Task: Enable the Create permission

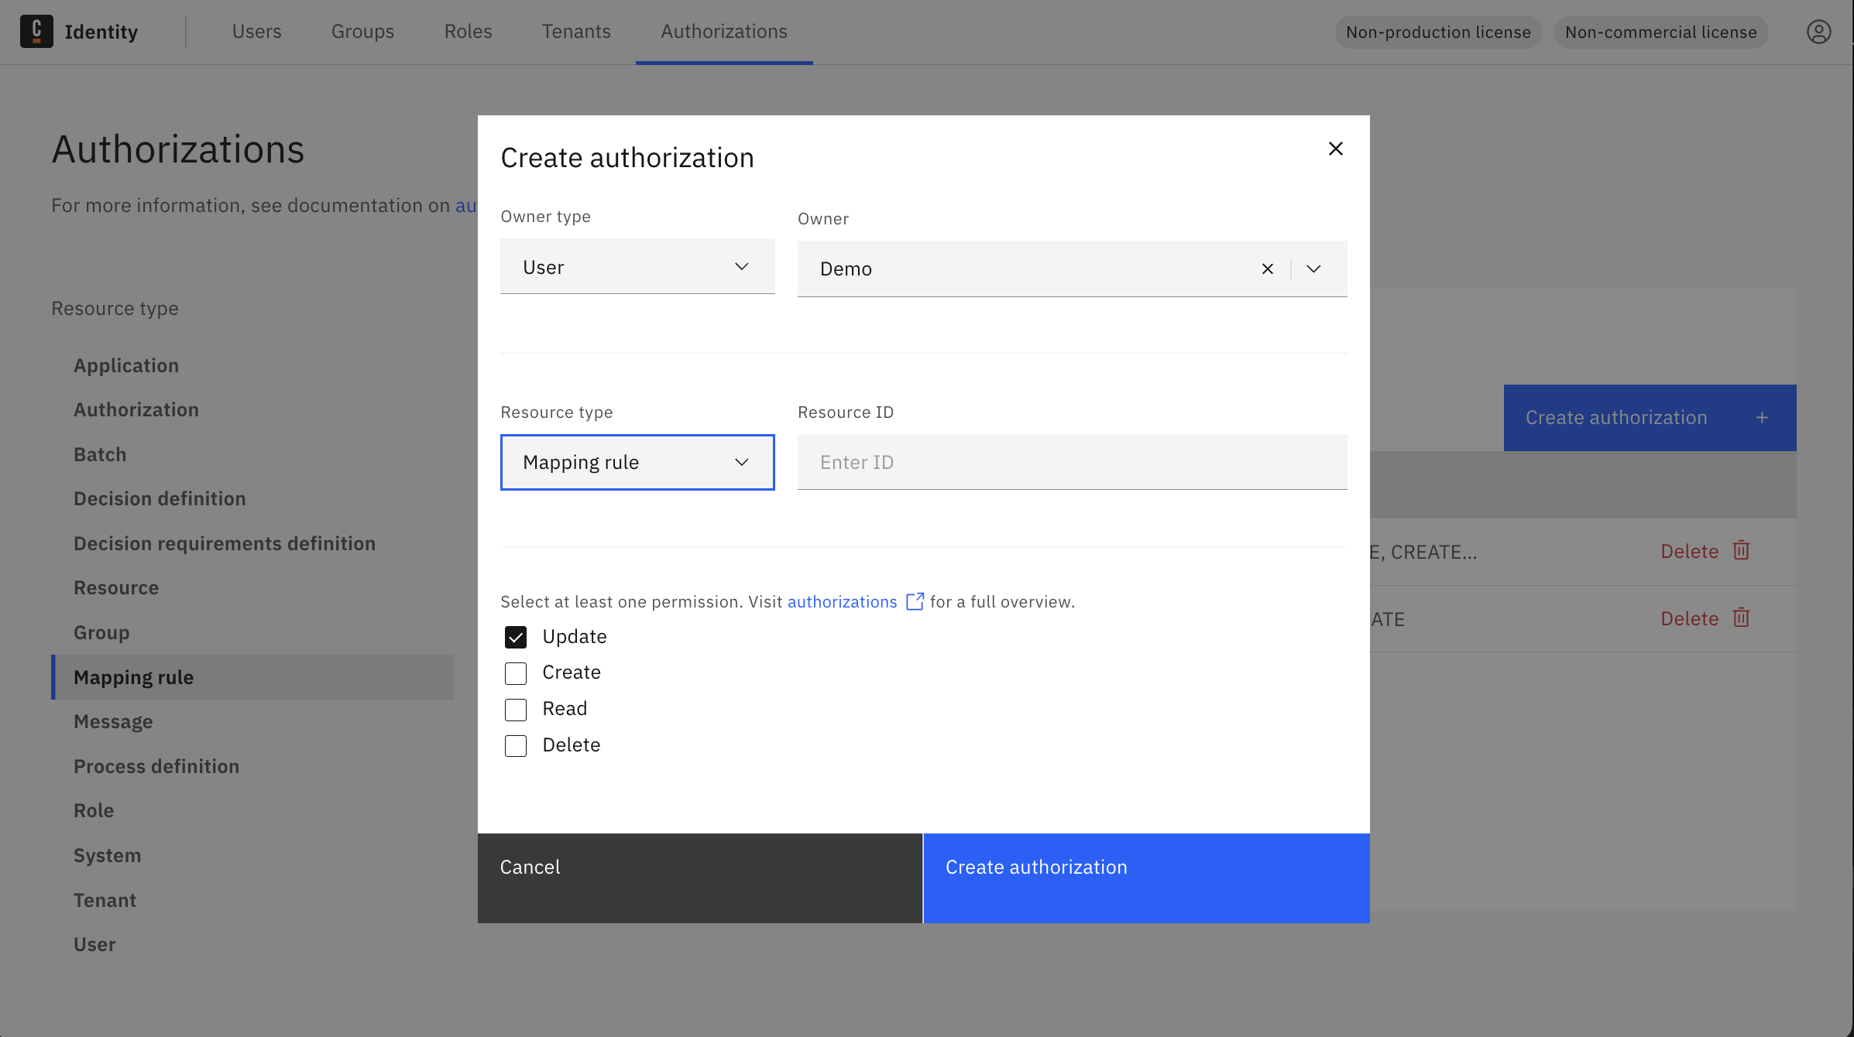Action: click(516, 673)
